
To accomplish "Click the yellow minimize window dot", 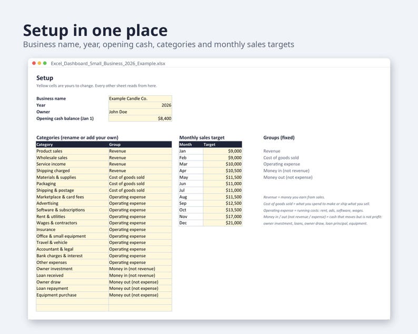I will tap(39, 63).
